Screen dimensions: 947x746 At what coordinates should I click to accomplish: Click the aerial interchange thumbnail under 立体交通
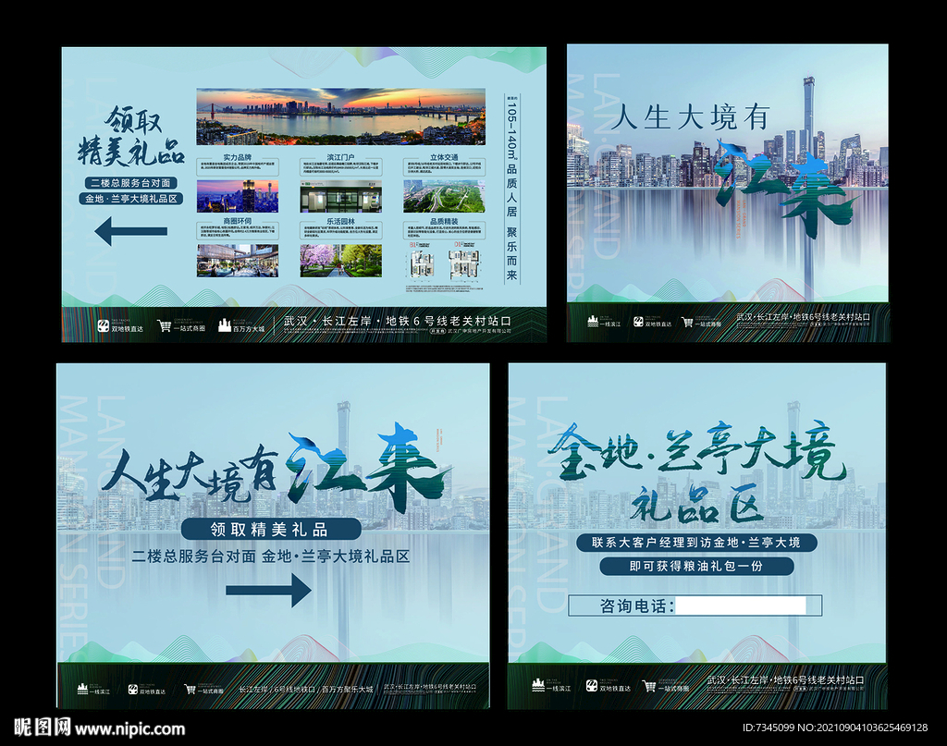[444, 196]
